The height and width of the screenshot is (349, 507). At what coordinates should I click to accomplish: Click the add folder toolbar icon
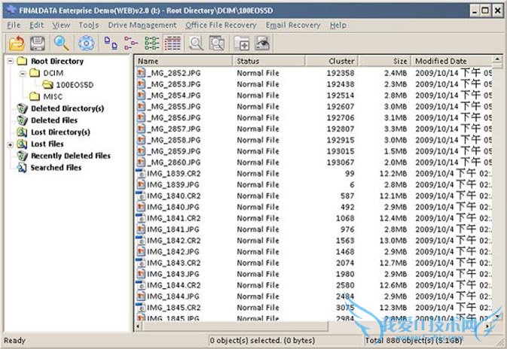pyautogui.click(x=242, y=44)
